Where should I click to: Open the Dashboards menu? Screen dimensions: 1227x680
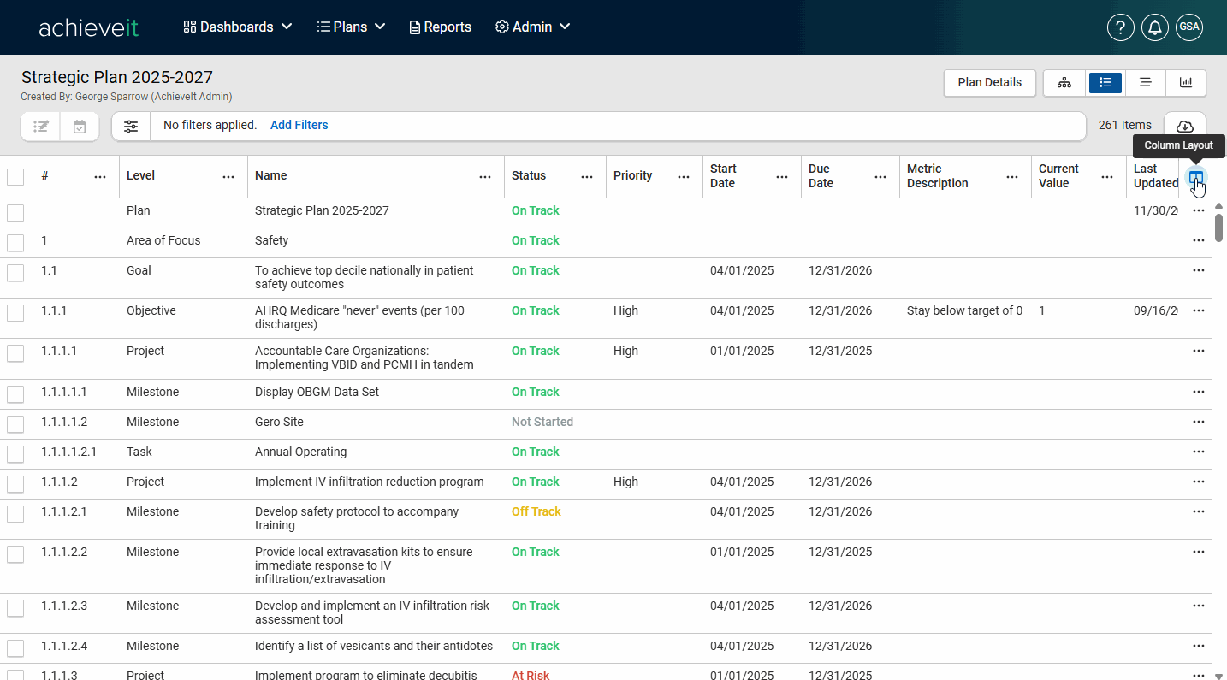tap(238, 27)
